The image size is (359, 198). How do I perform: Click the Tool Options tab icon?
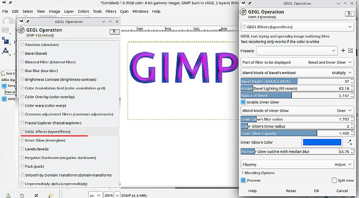[x=3, y=73]
